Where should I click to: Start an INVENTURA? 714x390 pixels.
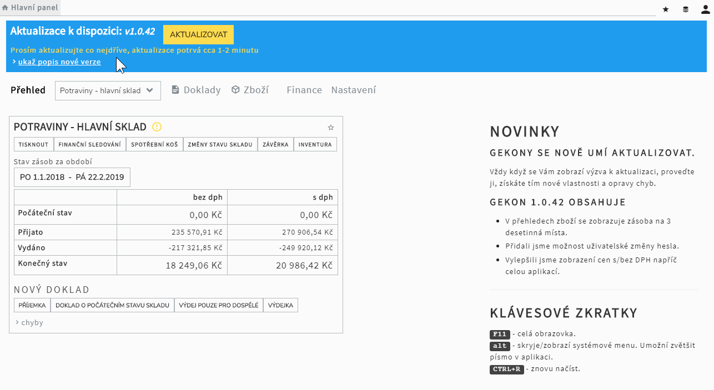pyautogui.click(x=315, y=144)
